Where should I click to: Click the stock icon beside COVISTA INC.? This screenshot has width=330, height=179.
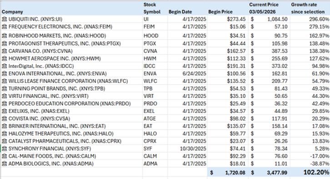click(x=4, y=119)
